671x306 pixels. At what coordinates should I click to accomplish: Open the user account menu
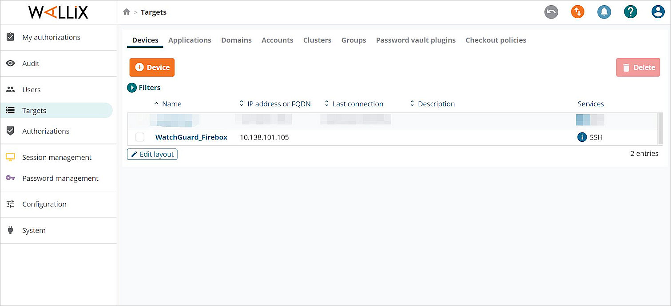[658, 12]
